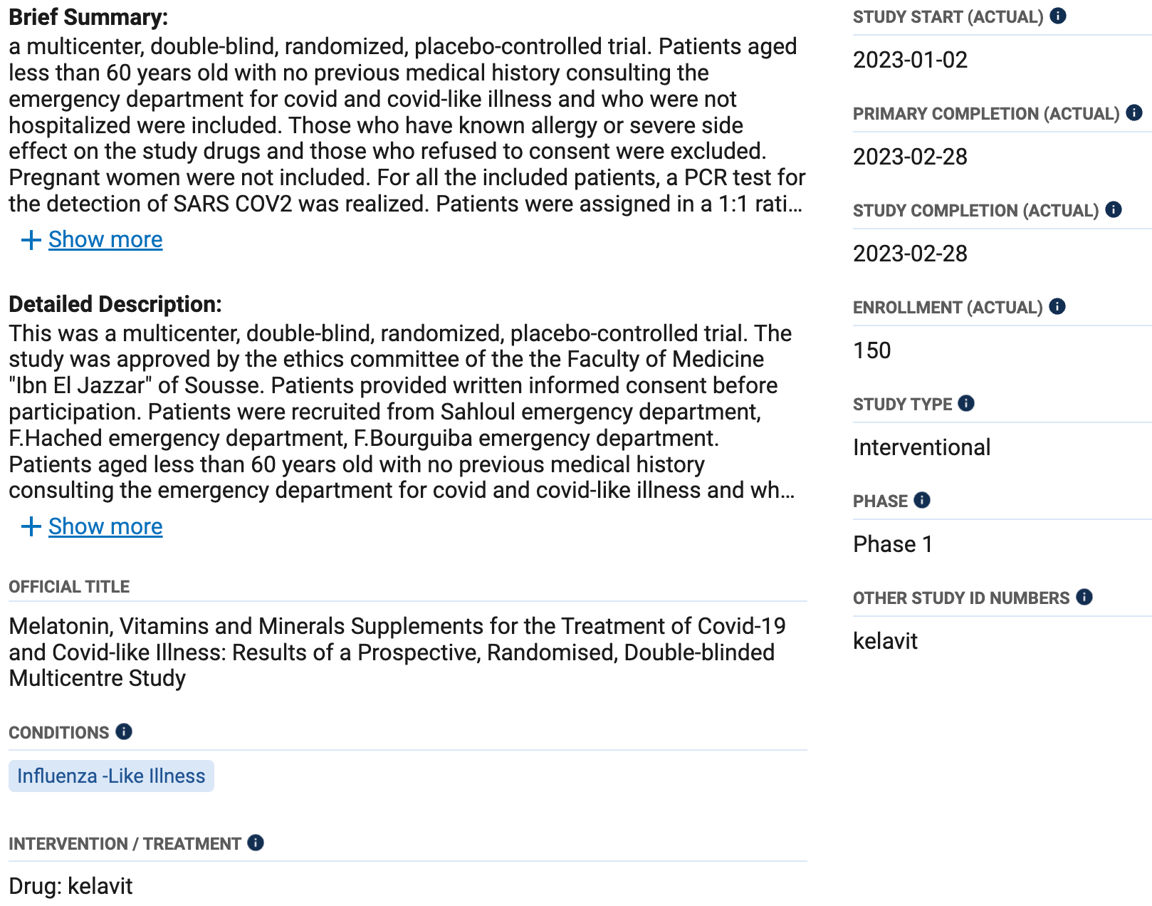Viewport: 1152px width, 906px height.
Task: Open info icon beside Study Start (Actual)
Action: [x=1058, y=16]
